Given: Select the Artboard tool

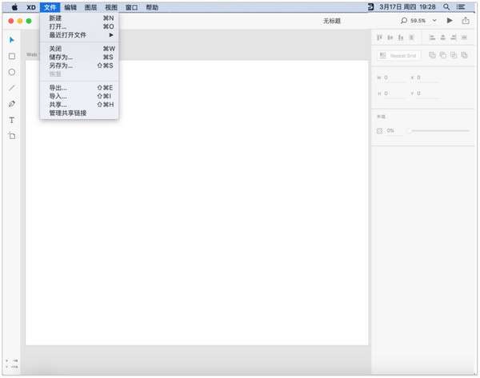Looking at the screenshot, I should pyautogui.click(x=12, y=136).
